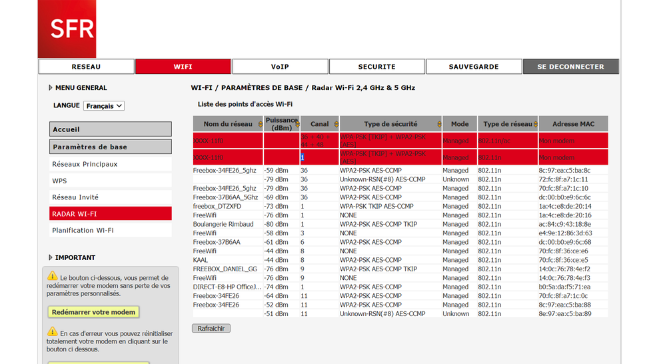Expand the IMPORTANT section triangle

pyautogui.click(x=51, y=257)
